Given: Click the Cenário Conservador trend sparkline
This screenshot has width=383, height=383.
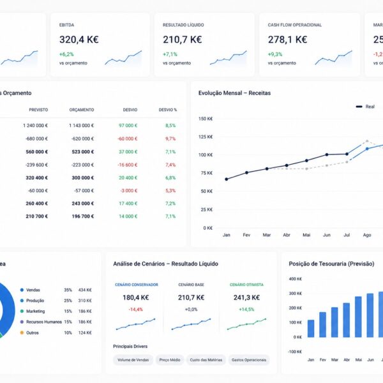Looking at the screenshot, I should point(135,324).
